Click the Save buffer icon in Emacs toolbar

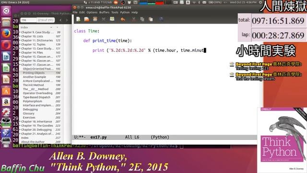coord(112,19)
